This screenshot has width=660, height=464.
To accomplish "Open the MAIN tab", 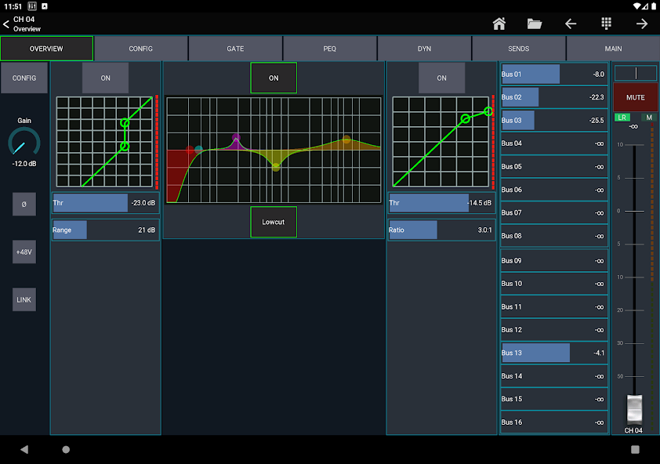I will point(613,49).
